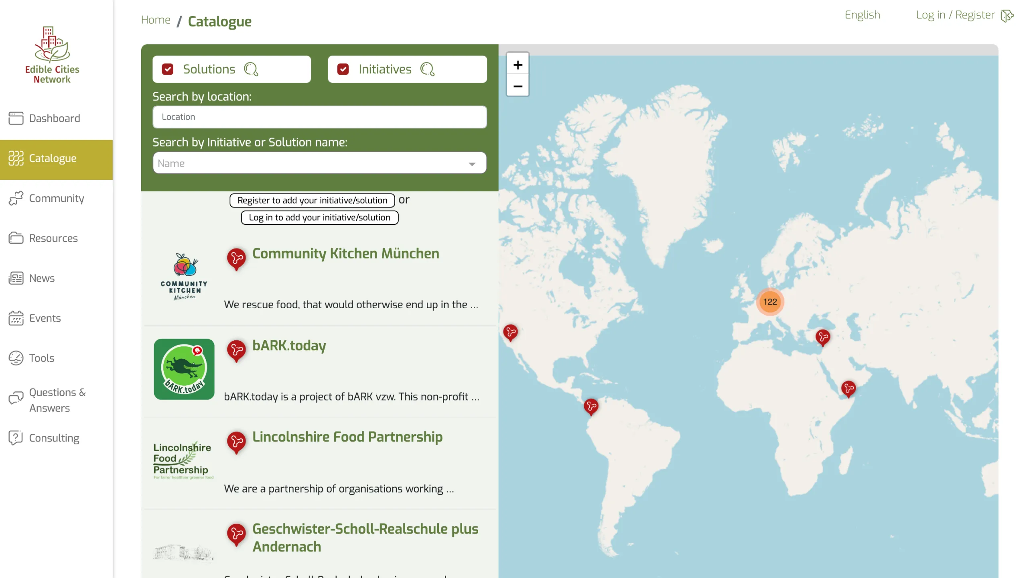1027x578 pixels.
Task: Click the Log in / Register link
Action: pos(955,15)
